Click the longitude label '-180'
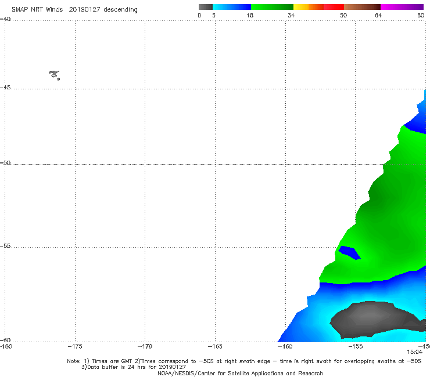This screenshot has width=430, height=377. [6, 346]
